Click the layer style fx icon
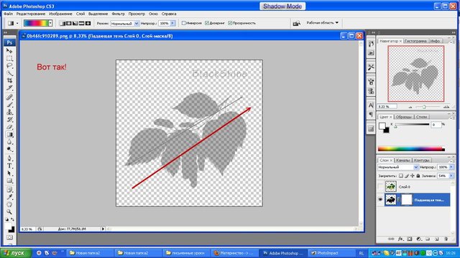 [400, 239]
